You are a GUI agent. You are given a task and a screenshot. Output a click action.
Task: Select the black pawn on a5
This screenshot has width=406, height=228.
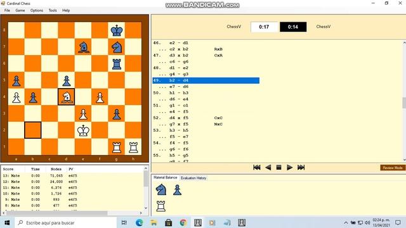point(16,80)
